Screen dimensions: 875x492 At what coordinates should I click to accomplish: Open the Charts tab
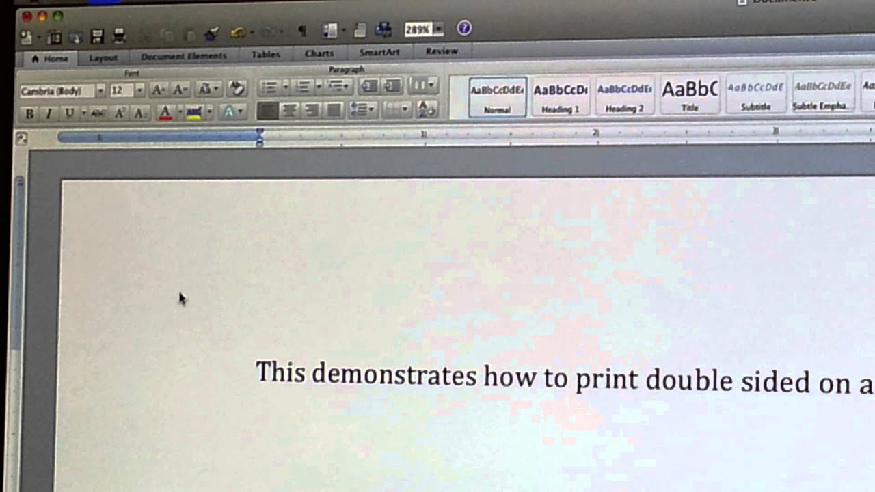coord(319,53)
